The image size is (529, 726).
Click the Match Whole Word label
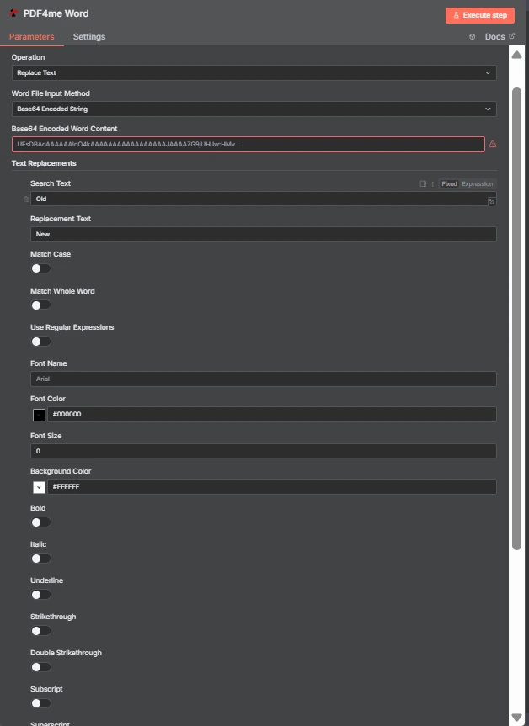click(62, 291)
